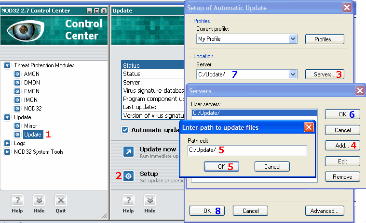Click OK in the path entry dialog
The height and width of the screenshot is (223, 366).
(221, 166)
